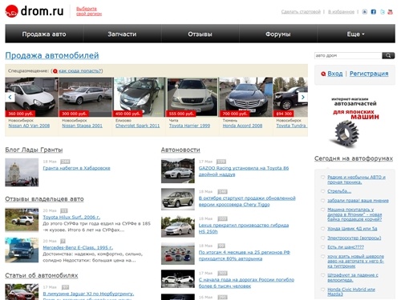Click the 'Вход' login link
Viewport: 401px width, 300px height.
pos(335,74)
